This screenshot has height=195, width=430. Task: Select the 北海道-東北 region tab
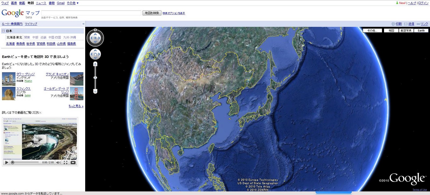coord(14,37)
